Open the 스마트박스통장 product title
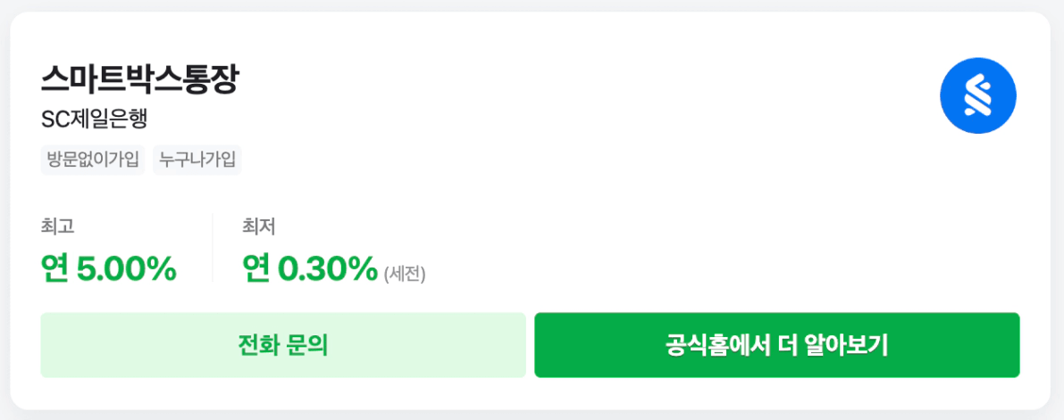1064x420 pixels. tap(140, 80)
